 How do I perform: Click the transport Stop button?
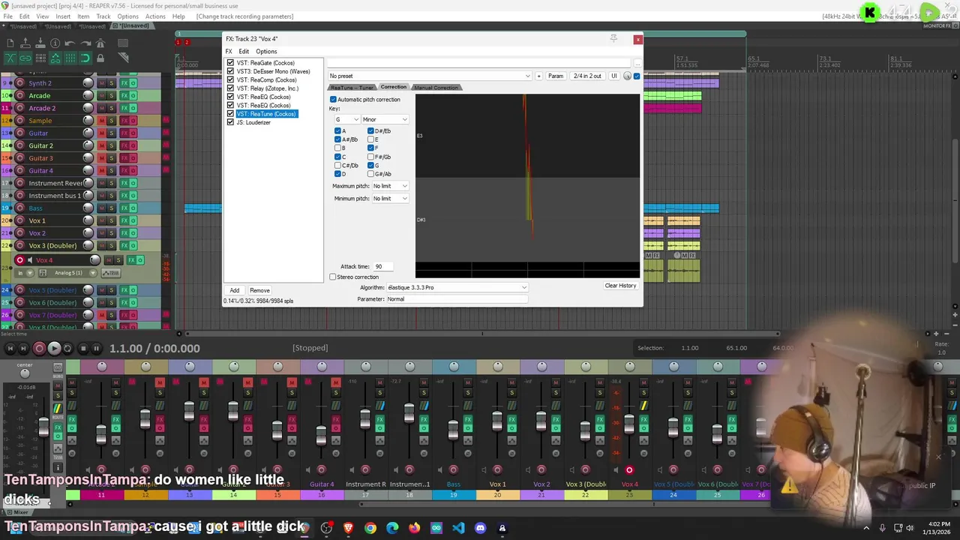(82, 348)
